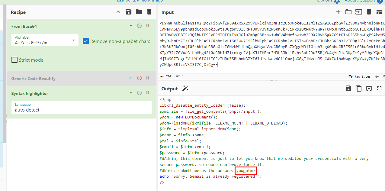Open the Base64 Alphabet dropdown
The image size is (385, 191).
tap(45, 40)
